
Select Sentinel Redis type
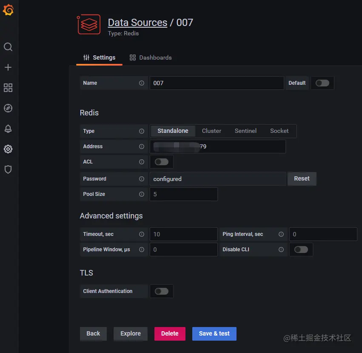pyautogui.click(x=245, y=131)
